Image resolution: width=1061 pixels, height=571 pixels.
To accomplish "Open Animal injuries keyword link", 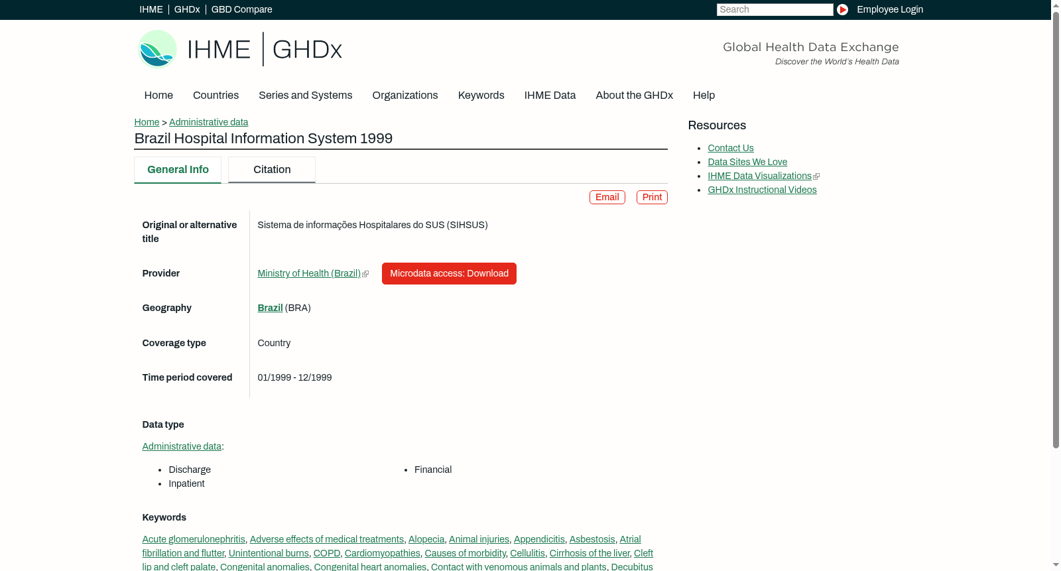I will pyautogui.click(x=479, y=539).
